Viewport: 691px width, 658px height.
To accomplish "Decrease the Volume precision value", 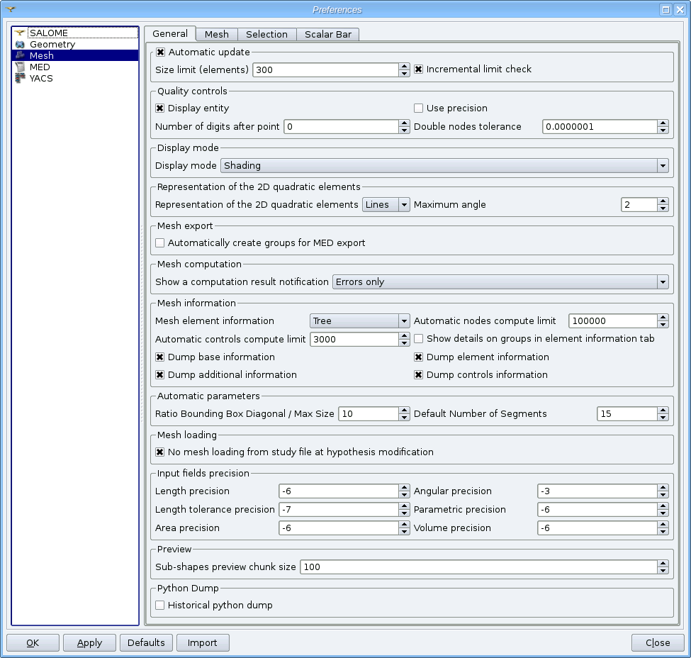I will [x=663, y=532].
